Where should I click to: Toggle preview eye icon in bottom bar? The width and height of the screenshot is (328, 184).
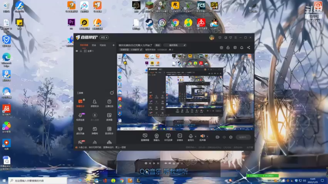[224, 137]
